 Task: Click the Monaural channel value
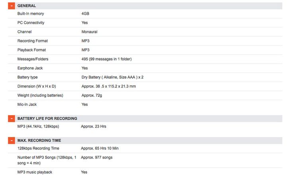click(x=90, y=32)
